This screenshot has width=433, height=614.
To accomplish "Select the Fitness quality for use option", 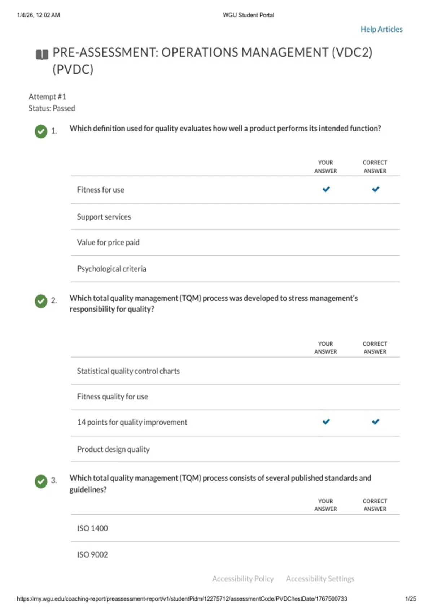I will pos(235,397).
